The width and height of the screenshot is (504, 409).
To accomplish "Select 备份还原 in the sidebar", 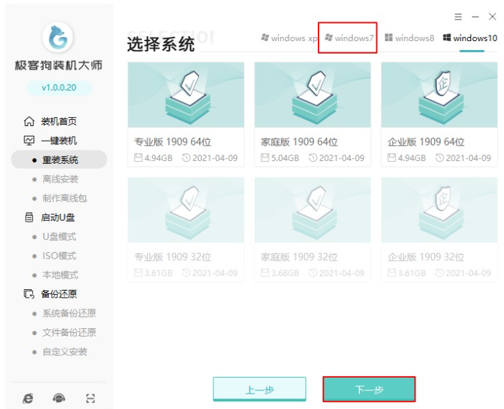I will pyautogui.click(x=59, y=294).
